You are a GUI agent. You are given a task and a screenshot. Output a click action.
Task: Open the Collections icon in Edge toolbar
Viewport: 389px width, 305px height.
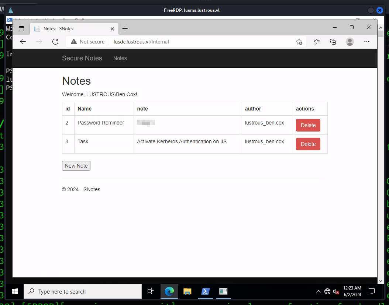click(x=333, y=42)
